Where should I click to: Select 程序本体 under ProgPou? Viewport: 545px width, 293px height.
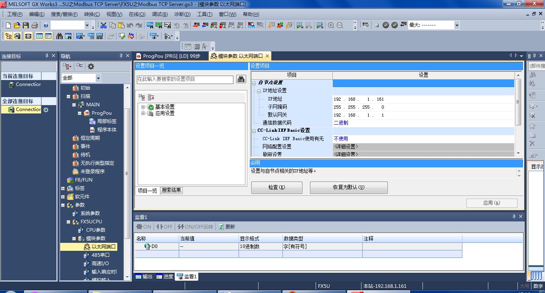[107, 129]
